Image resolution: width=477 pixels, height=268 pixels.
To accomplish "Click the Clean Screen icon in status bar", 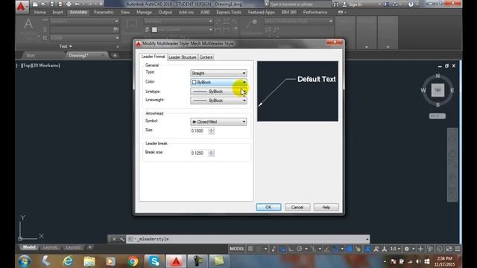I will click(449, 249).
